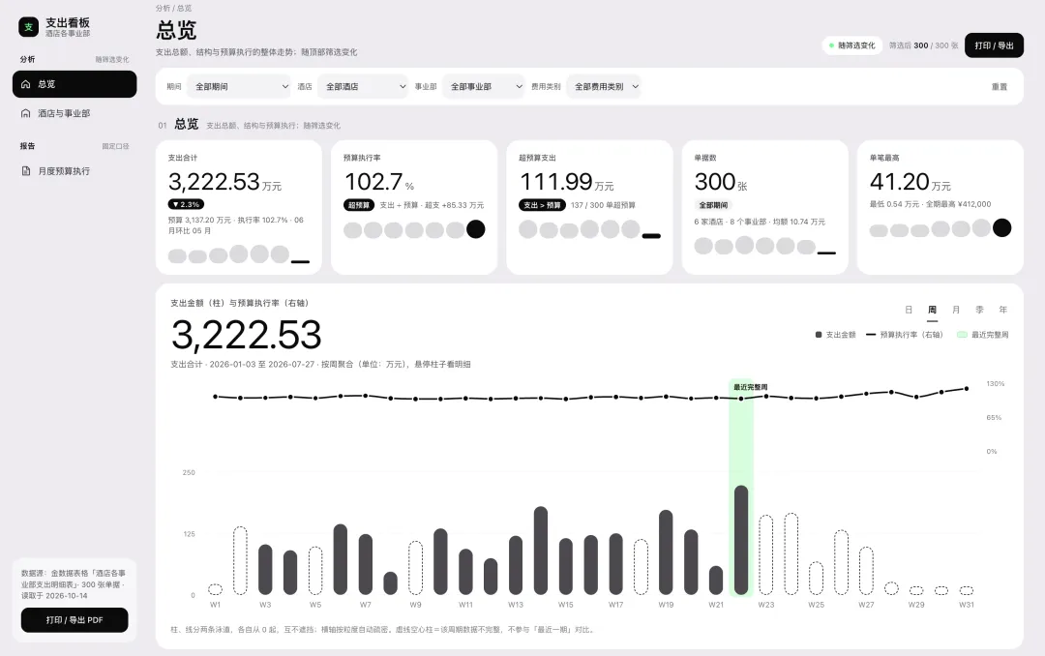Click 打印 / 导出 PDF in sidebar
Screen dimensions: 1045x656
point(75,620)
